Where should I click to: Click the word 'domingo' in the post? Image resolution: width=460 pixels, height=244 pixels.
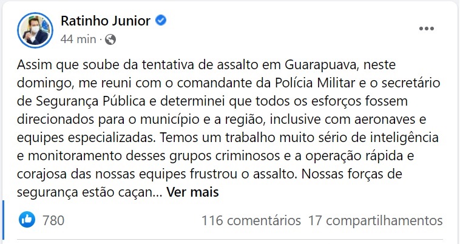[43, 82]
